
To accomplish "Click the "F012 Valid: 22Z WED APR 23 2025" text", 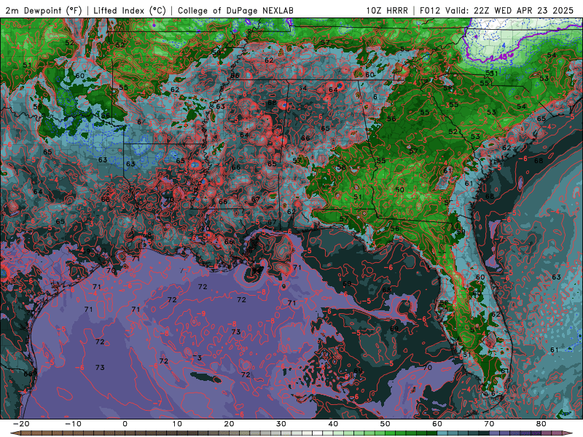I will coord(496,10).
